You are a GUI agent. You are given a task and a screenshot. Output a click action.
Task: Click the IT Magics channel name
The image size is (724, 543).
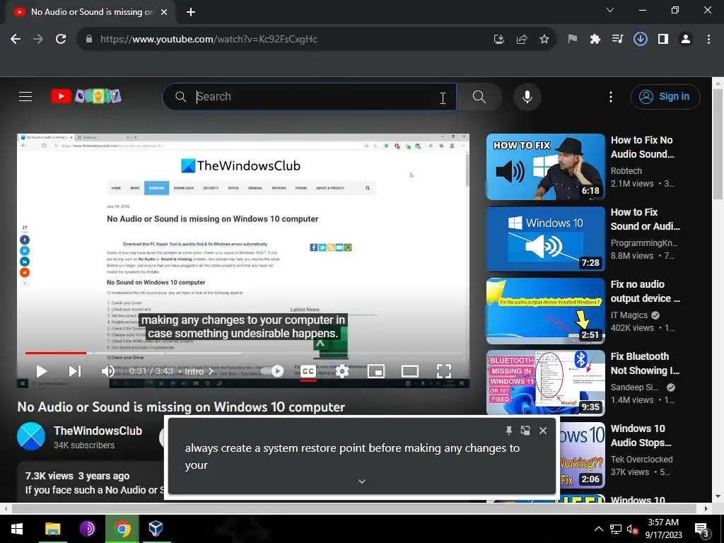click(629, 315)
